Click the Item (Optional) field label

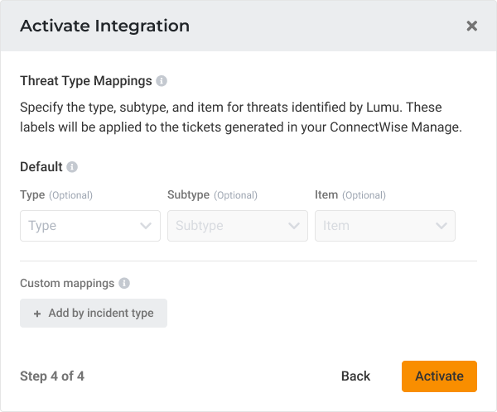(350, 195)
